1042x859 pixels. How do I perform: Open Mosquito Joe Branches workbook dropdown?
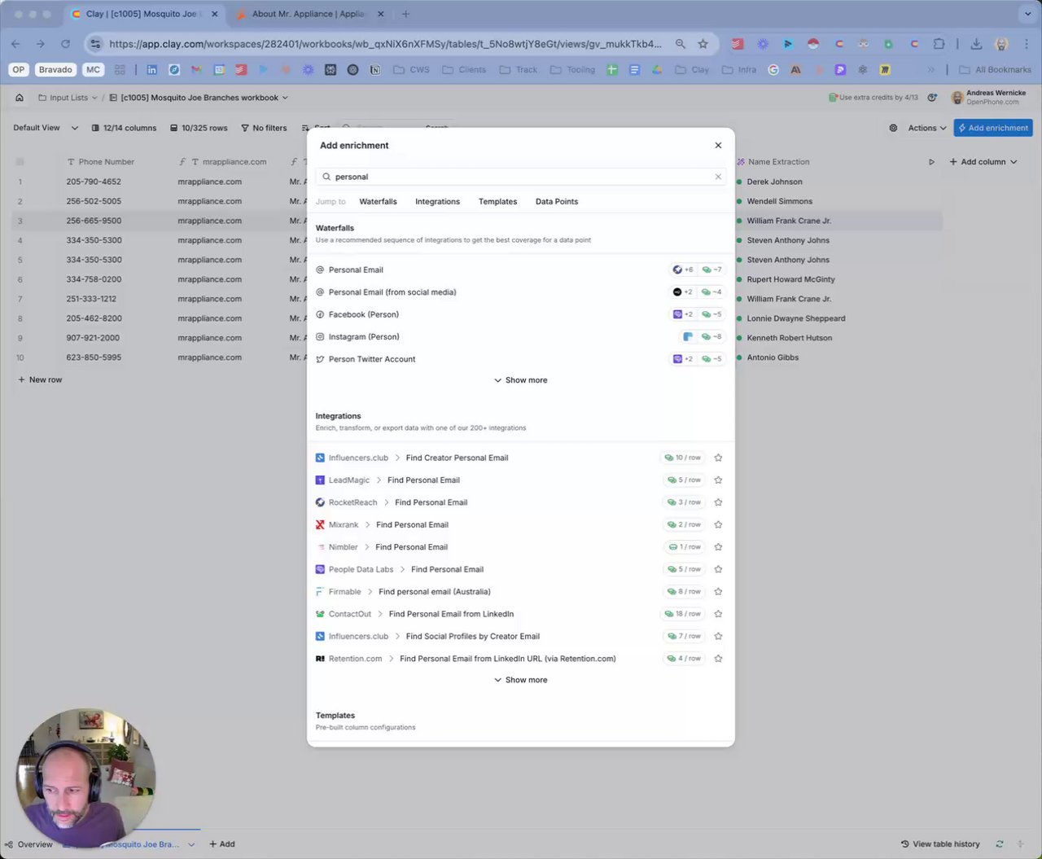(199, 98)
